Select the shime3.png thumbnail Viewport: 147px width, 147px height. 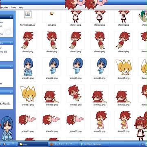(123, 17)
